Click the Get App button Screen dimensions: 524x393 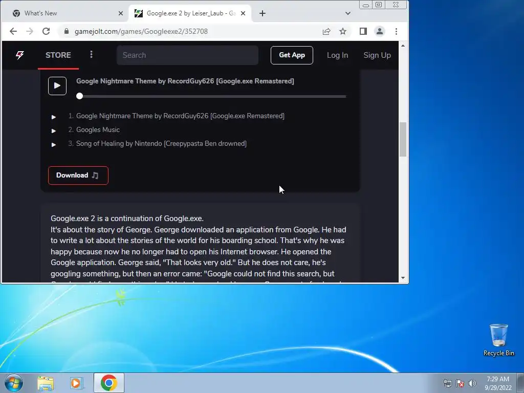coord(292,55)
